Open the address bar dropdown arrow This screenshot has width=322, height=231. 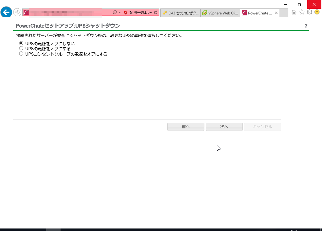tap(119, 13)
